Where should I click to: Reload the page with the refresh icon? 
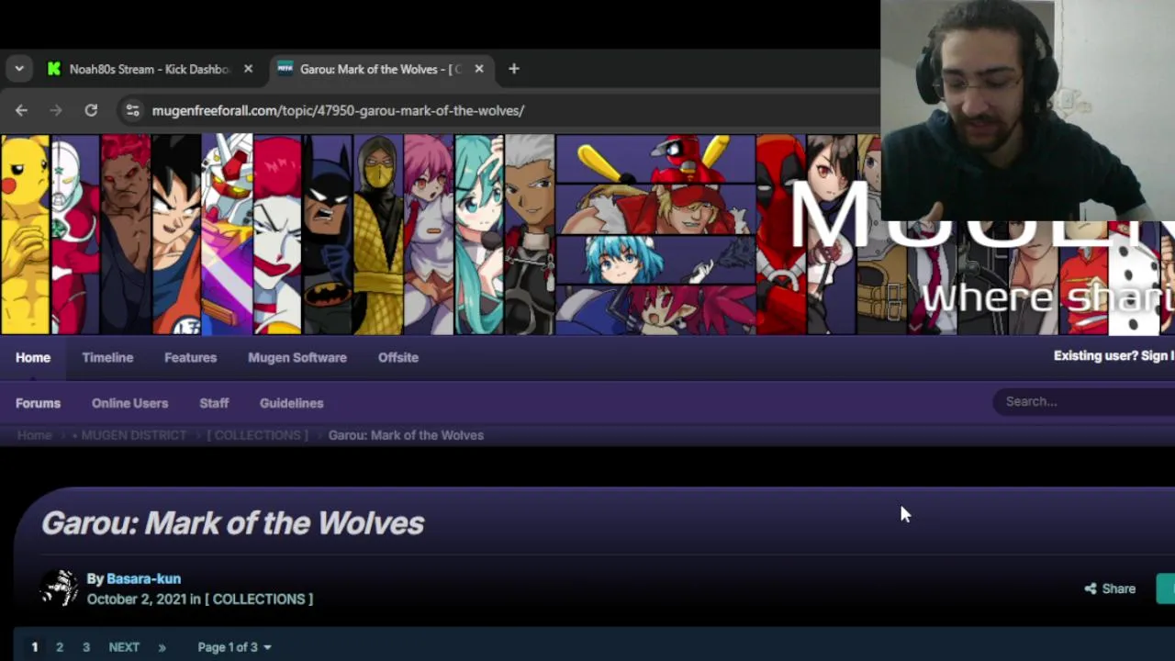[91, 110]
